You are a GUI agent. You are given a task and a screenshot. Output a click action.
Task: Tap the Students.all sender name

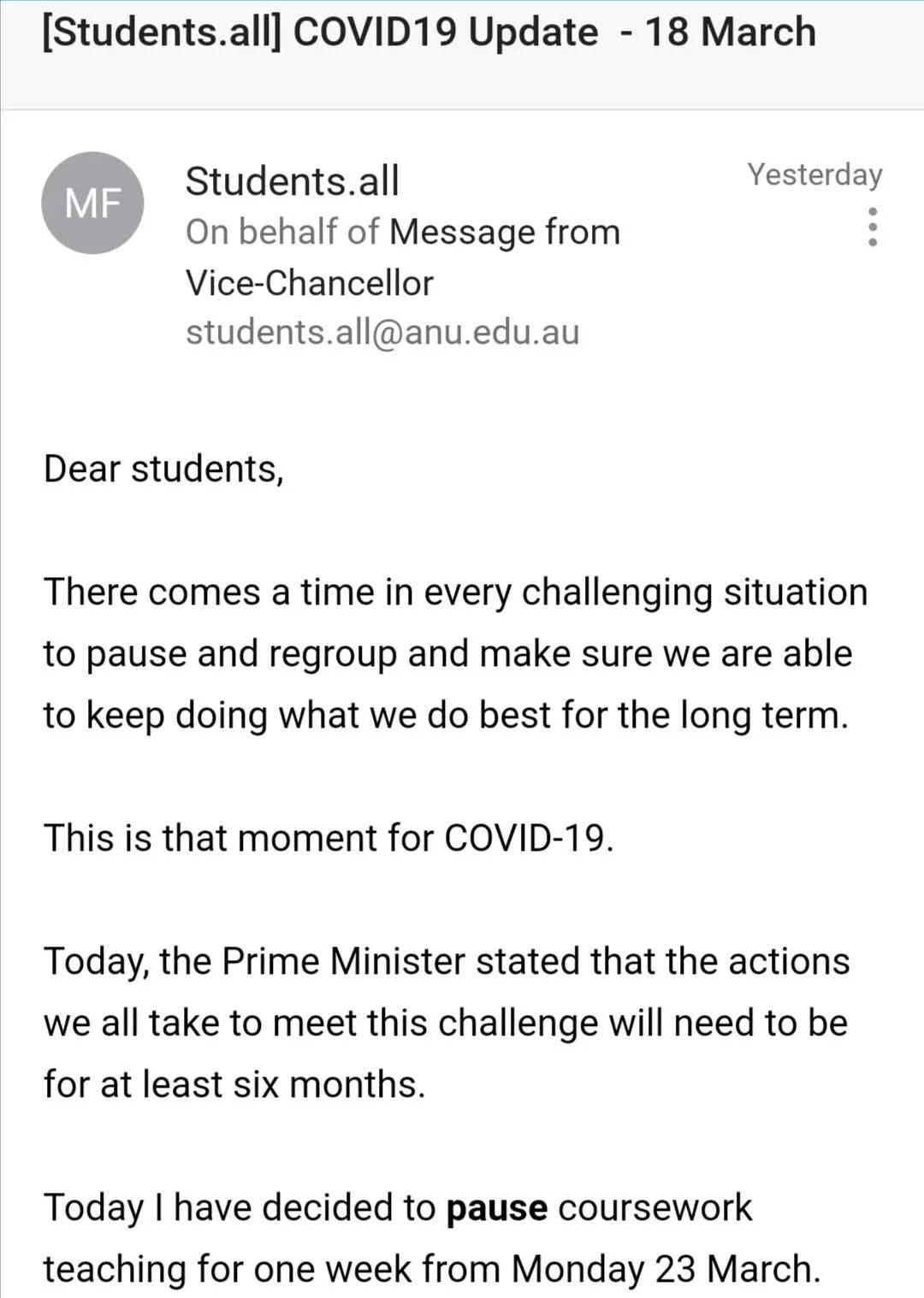pyautogui.click(x=292, y=181)
